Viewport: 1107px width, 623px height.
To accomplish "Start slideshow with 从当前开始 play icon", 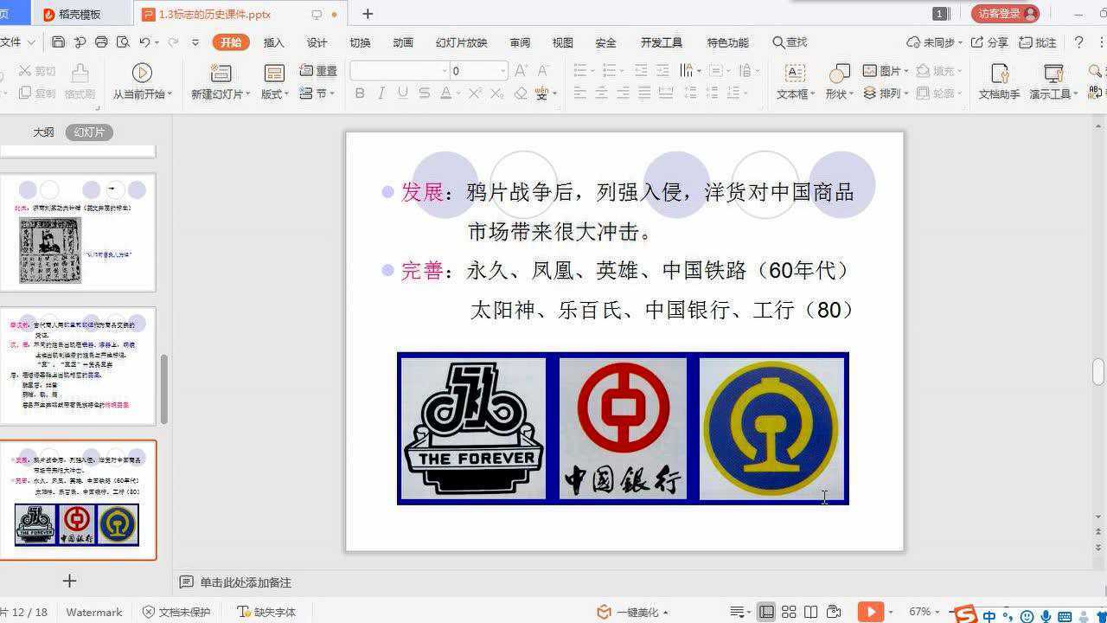I will pyautogui.click(x=142, y=73).
